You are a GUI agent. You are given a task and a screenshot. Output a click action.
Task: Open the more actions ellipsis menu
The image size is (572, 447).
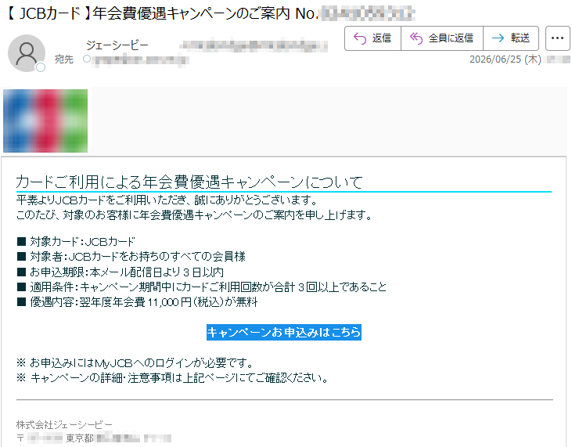557,38
